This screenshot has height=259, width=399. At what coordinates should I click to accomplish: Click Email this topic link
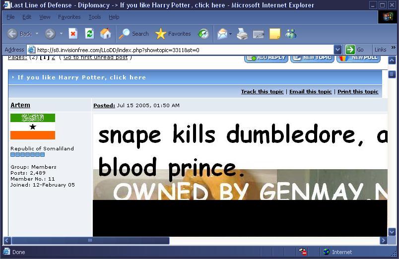(x=311, y=92)
